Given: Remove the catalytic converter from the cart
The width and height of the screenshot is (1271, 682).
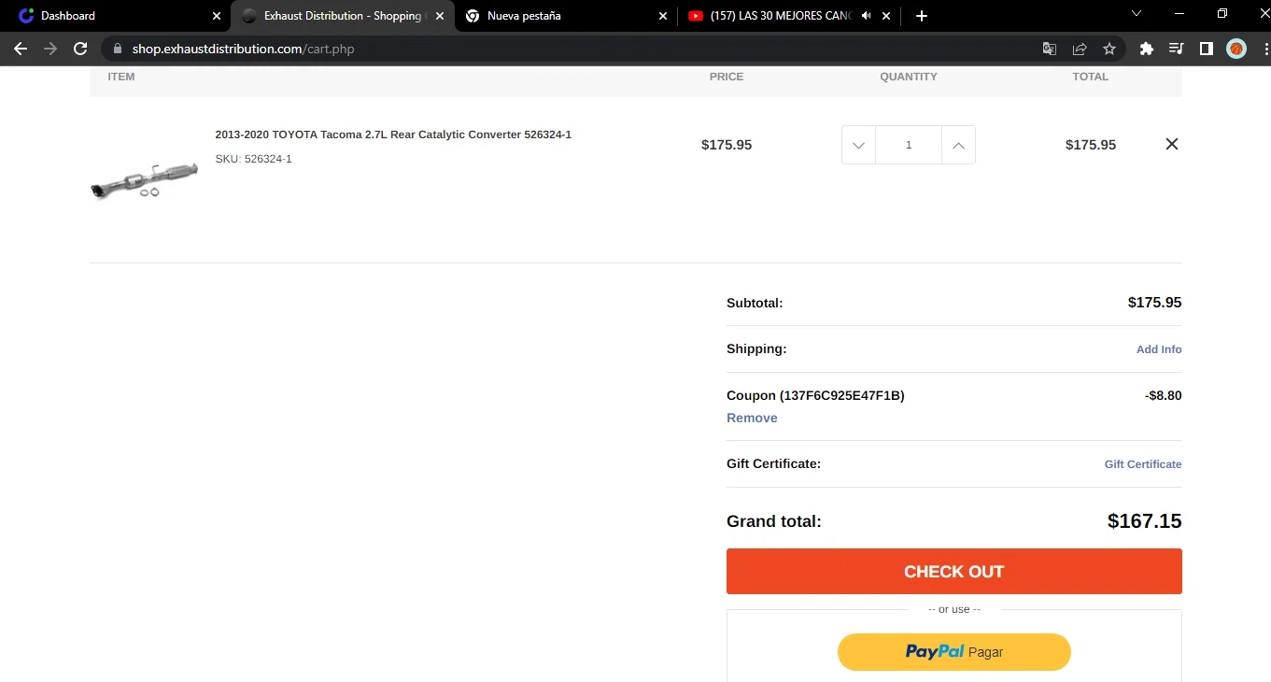Looking at the screenshot, I should click(1172, 144).
